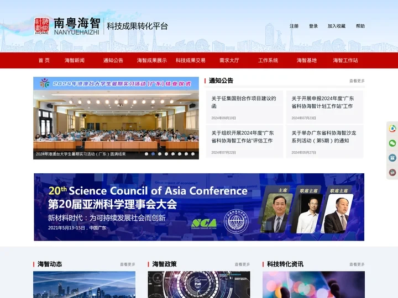The image size is (398, 298).
Task: Select 海智成果展示 menu item
Action: (x=152, y=60)
